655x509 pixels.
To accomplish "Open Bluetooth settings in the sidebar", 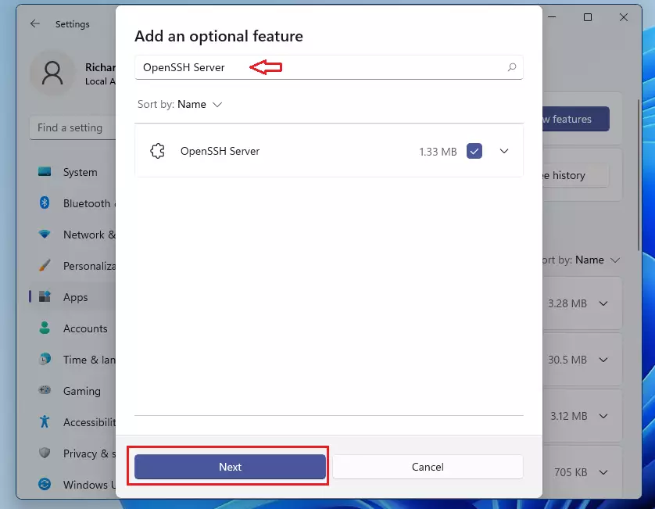I will [73, 203].
